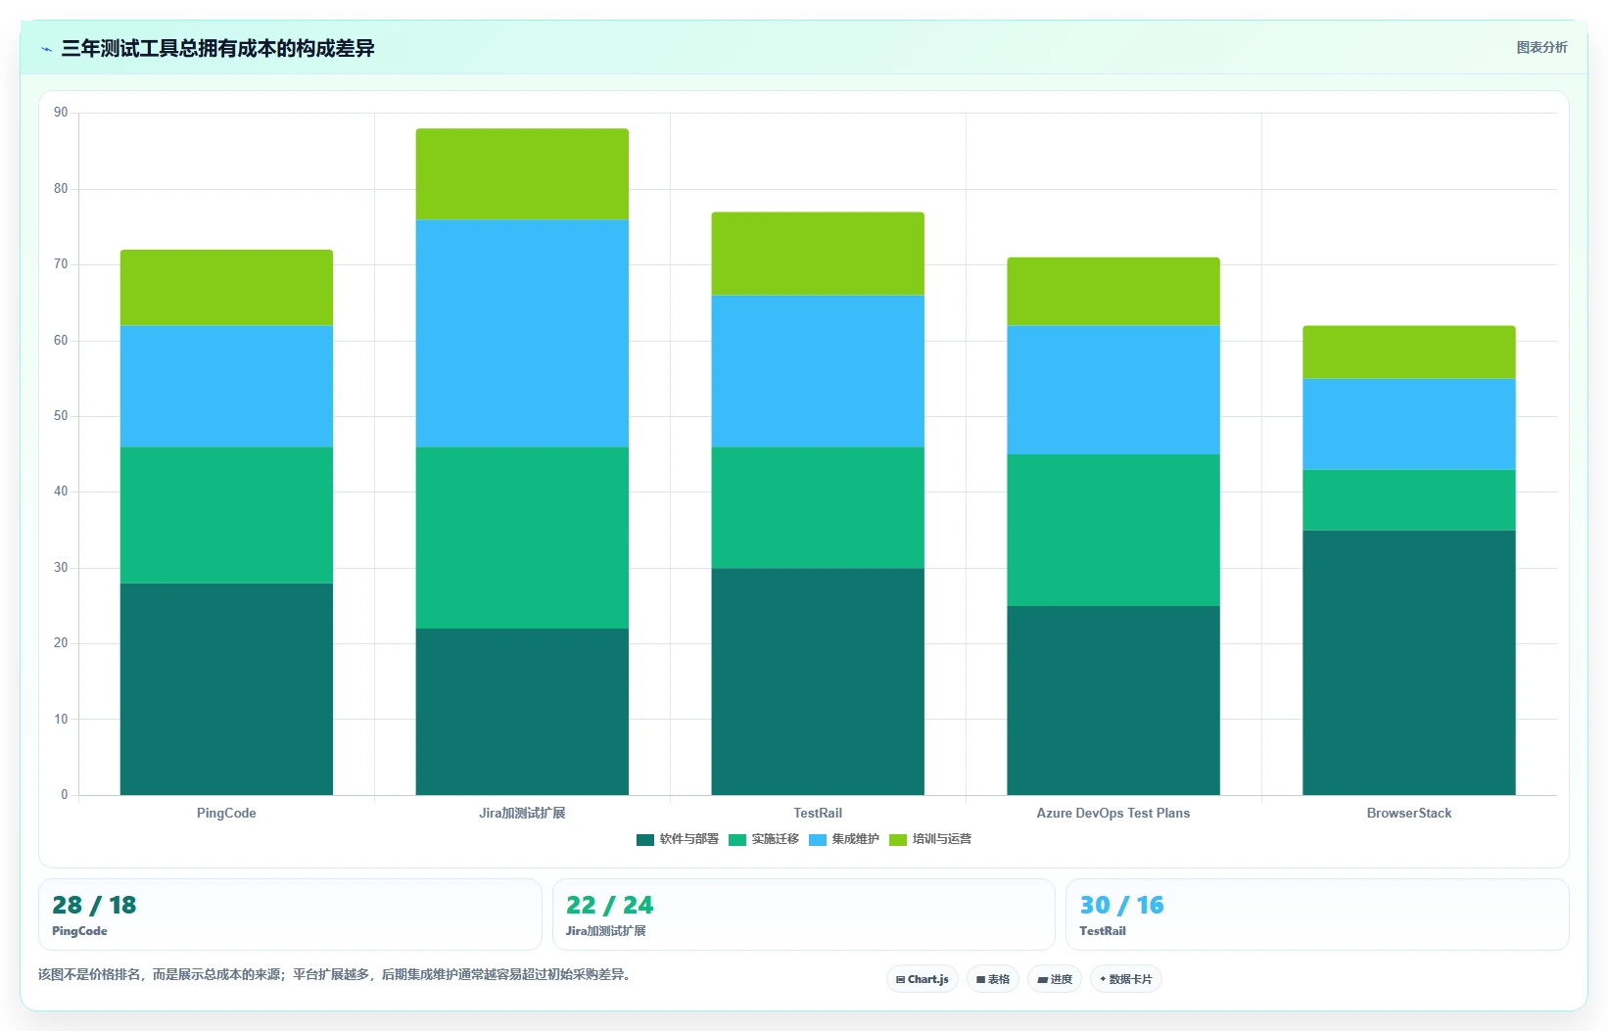Click the title 三年测试工具总拥有成本的构成差异
This screenshot has height=1031, width=1608.
click(x=217, y=48)
